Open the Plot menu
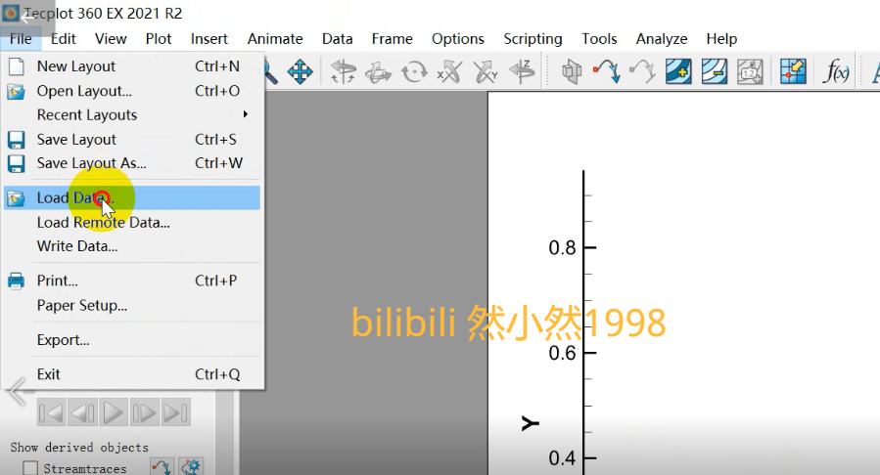The height and width of the screenshot is (475, 880). (x=159, y=39)
